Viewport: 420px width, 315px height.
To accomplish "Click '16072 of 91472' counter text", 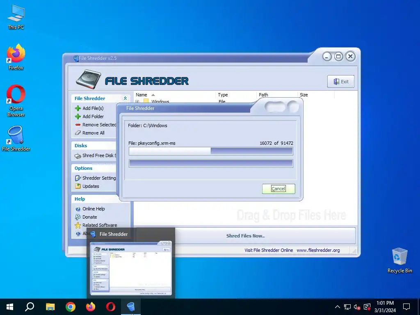I will tap(276, 143).
